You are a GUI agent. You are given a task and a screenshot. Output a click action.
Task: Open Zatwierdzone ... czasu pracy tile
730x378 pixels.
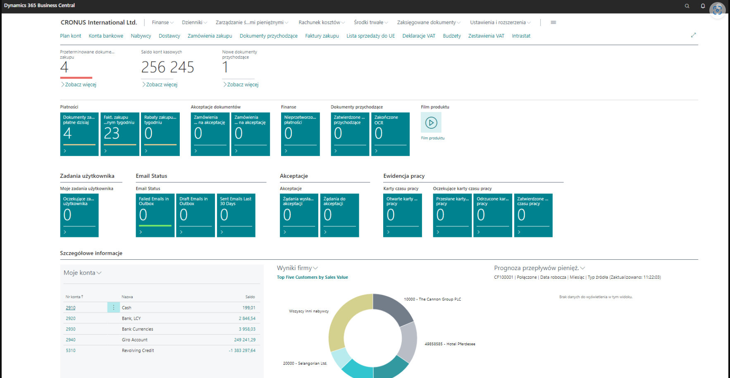(x=533, y=215)
